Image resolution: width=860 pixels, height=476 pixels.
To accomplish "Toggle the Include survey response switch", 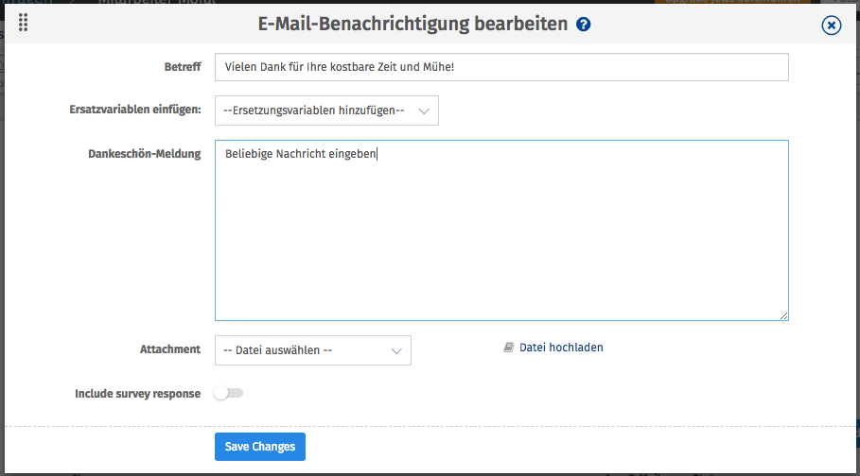I will pyautogui.click(x=228, y=393).
